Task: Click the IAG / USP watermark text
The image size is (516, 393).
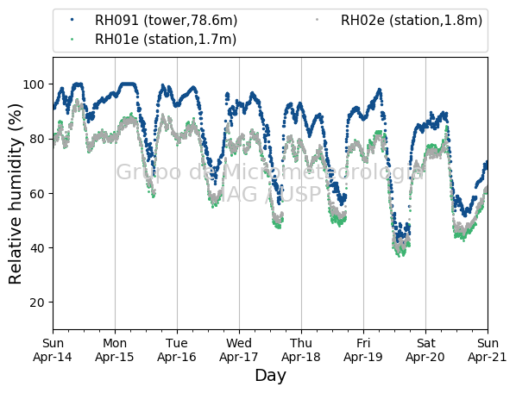Action: 270,194
